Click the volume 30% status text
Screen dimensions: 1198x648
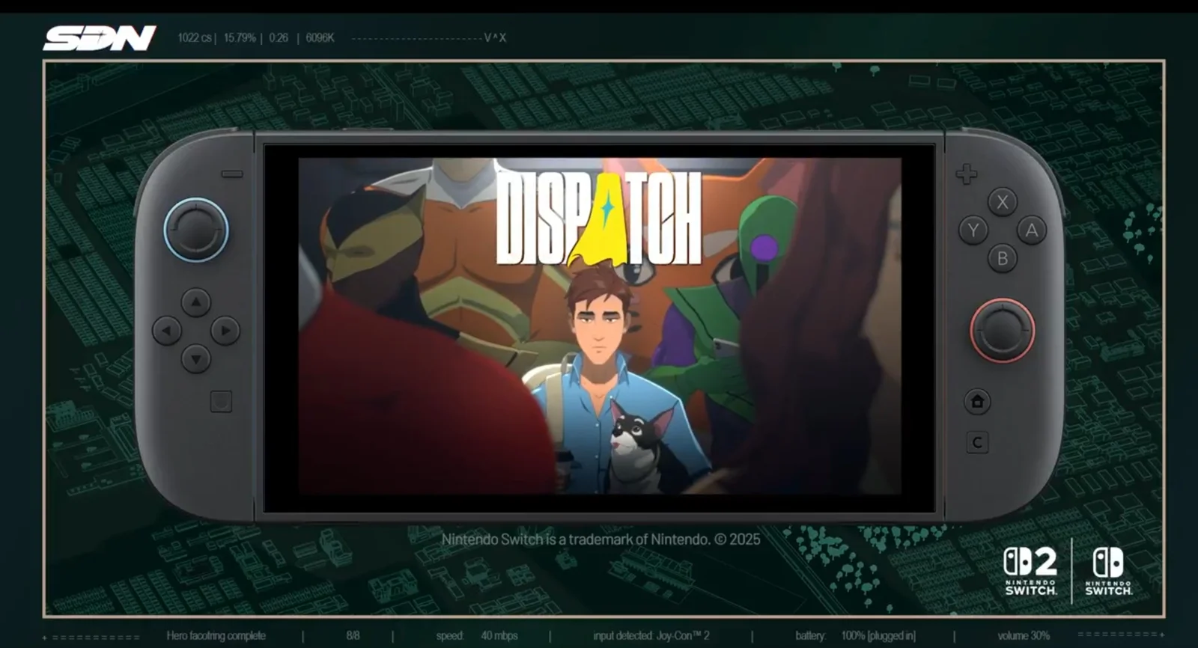1023,635
